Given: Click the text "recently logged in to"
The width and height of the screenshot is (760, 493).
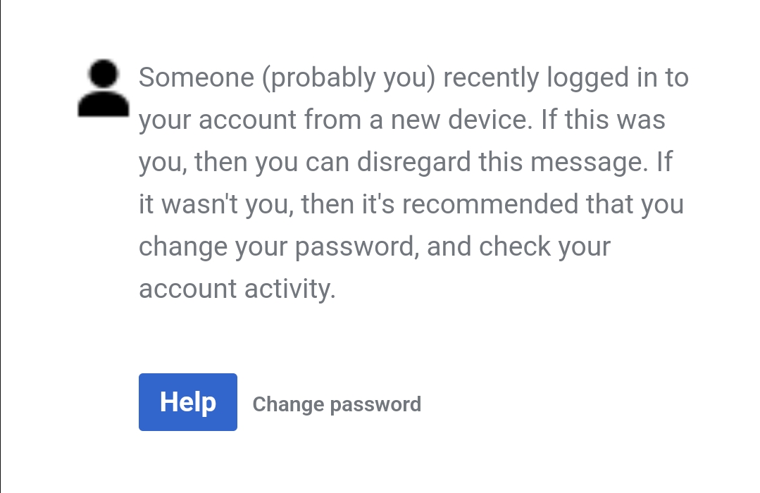Looking at the screenshot, I should pyautogui.click(x=566, y=77).
